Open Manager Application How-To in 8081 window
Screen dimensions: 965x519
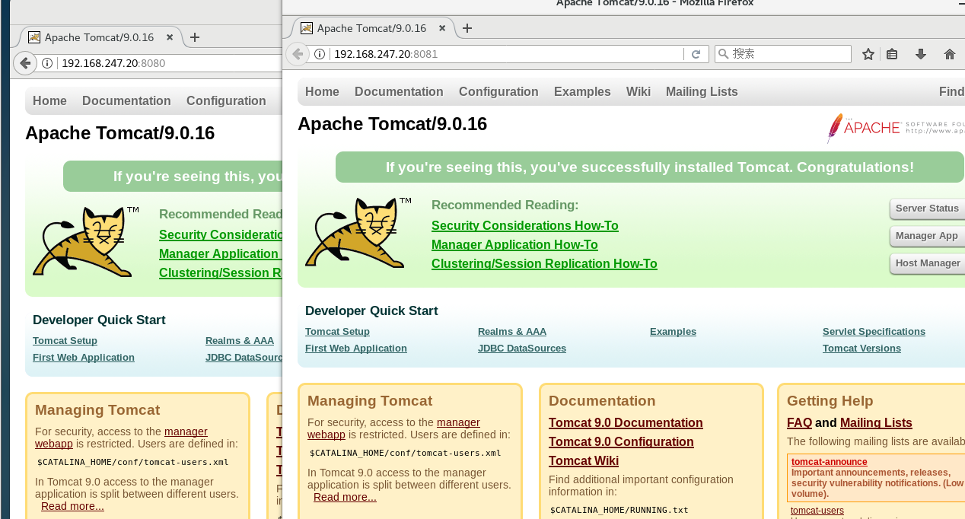click(x=514, y=244)
